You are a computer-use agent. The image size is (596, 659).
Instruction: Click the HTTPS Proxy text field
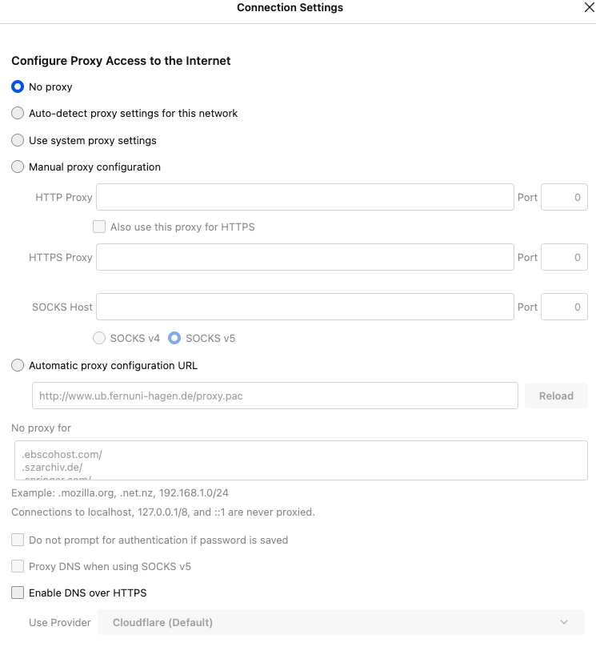tap(305, 257)
